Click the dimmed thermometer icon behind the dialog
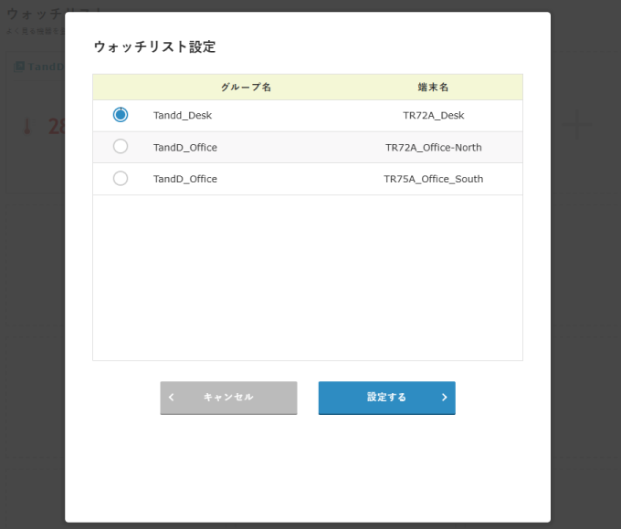 click(x=26, y=127)
